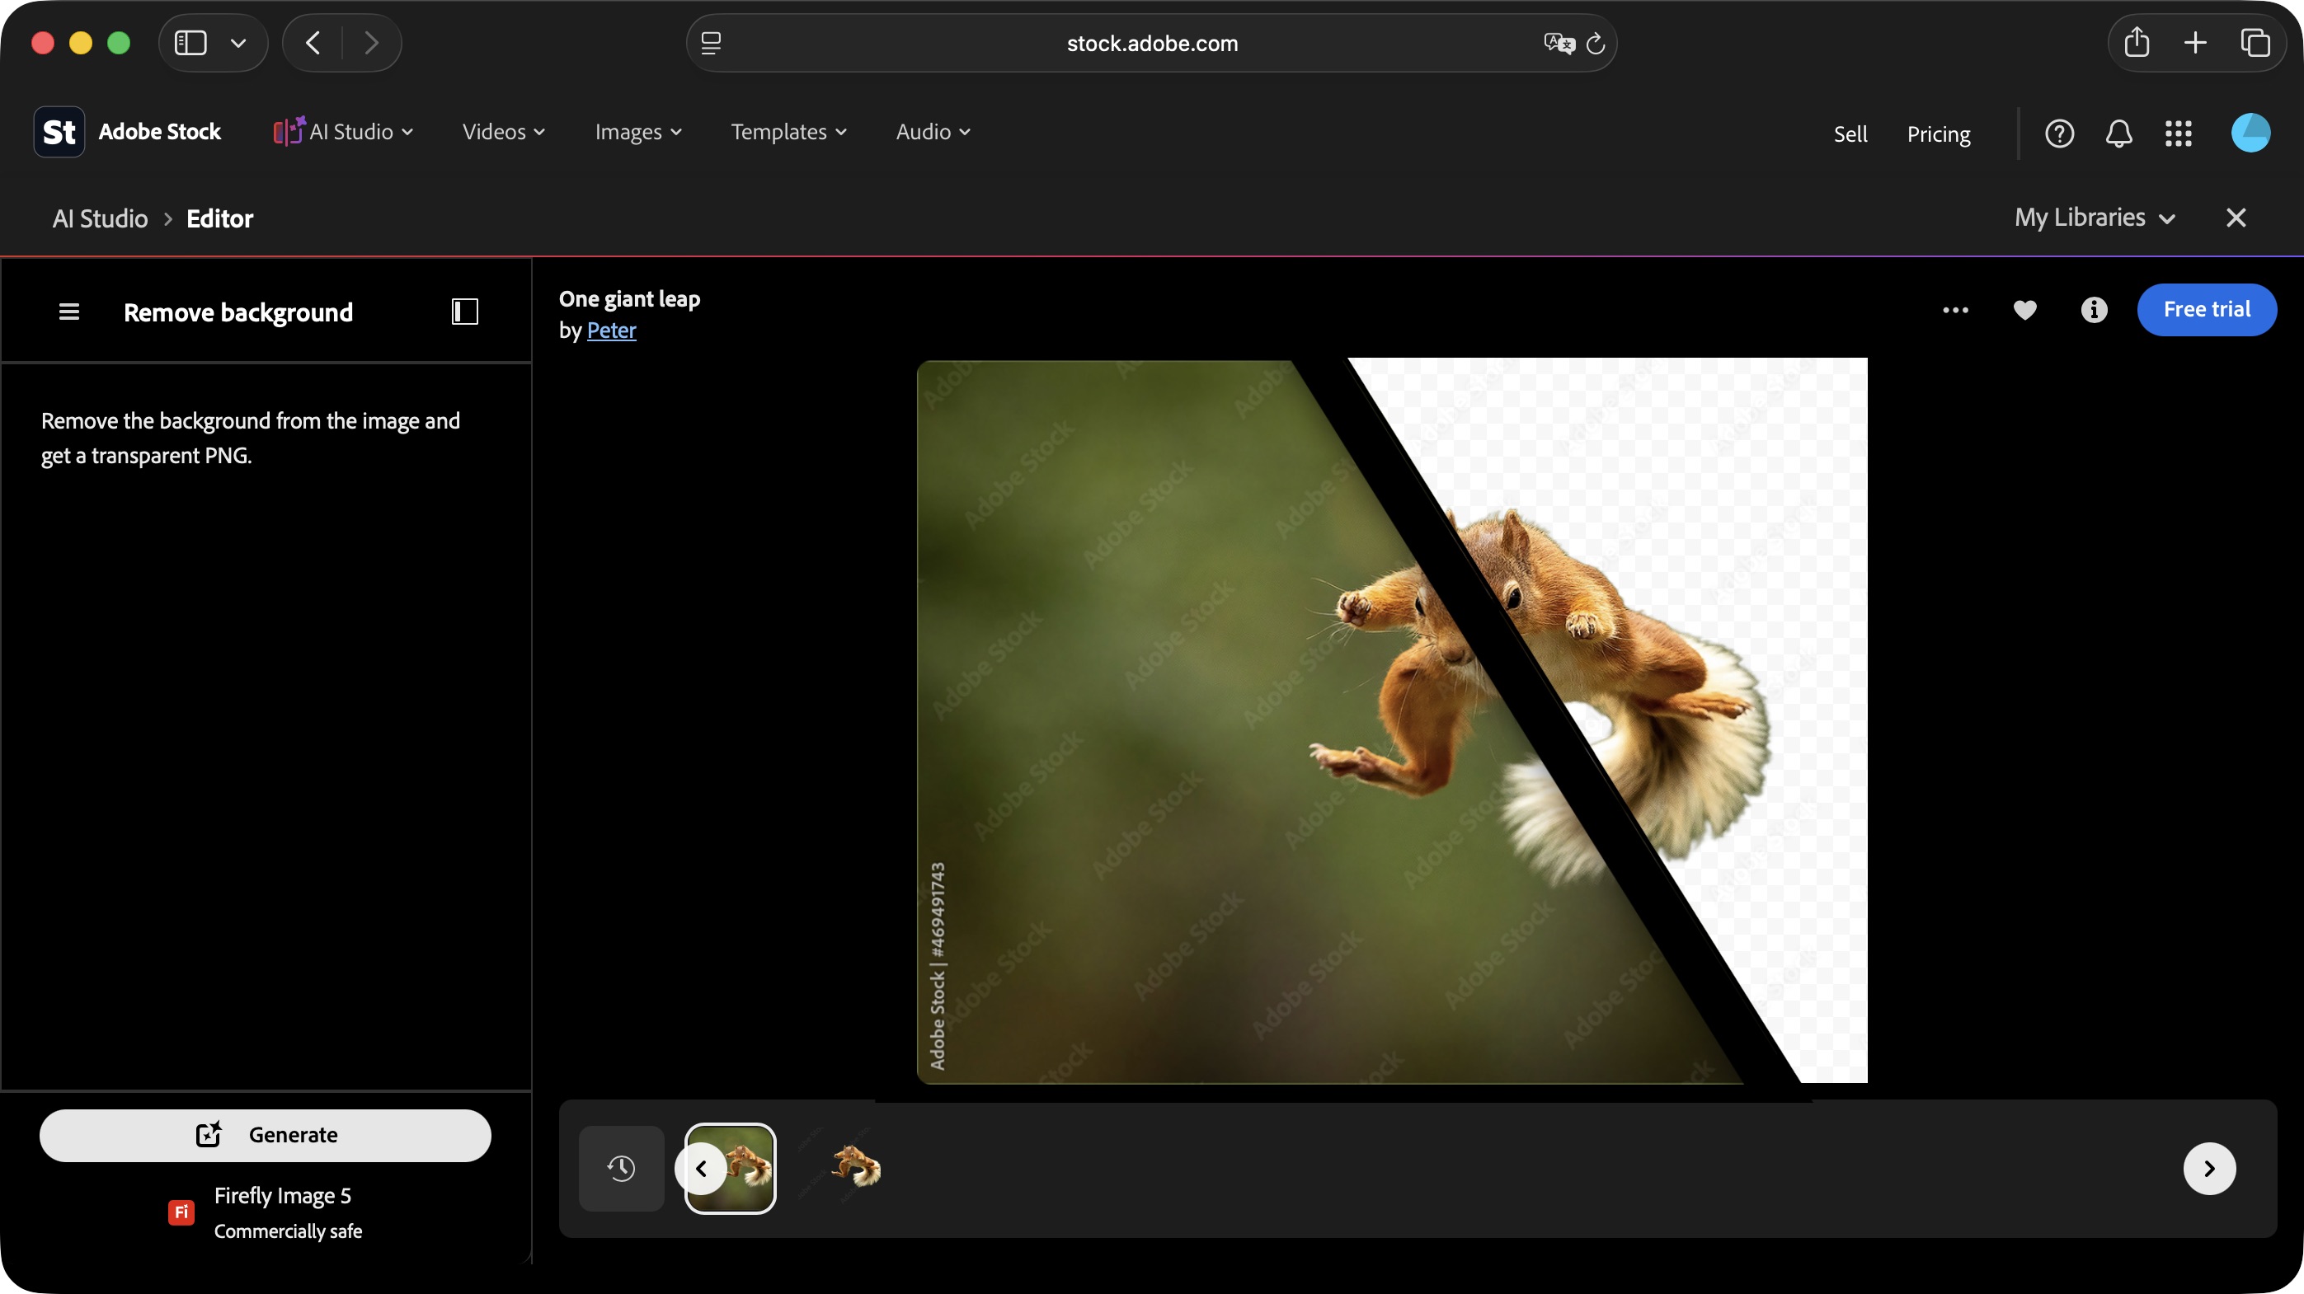
Task: Click the translate icon in address bar
Action: point(1559,43)
